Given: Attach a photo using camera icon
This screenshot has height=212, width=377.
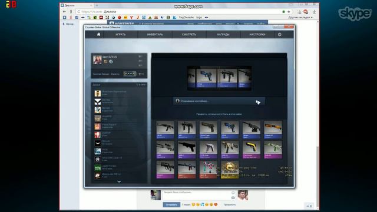Looking at the screenshot, I should (x=233, y=198).
